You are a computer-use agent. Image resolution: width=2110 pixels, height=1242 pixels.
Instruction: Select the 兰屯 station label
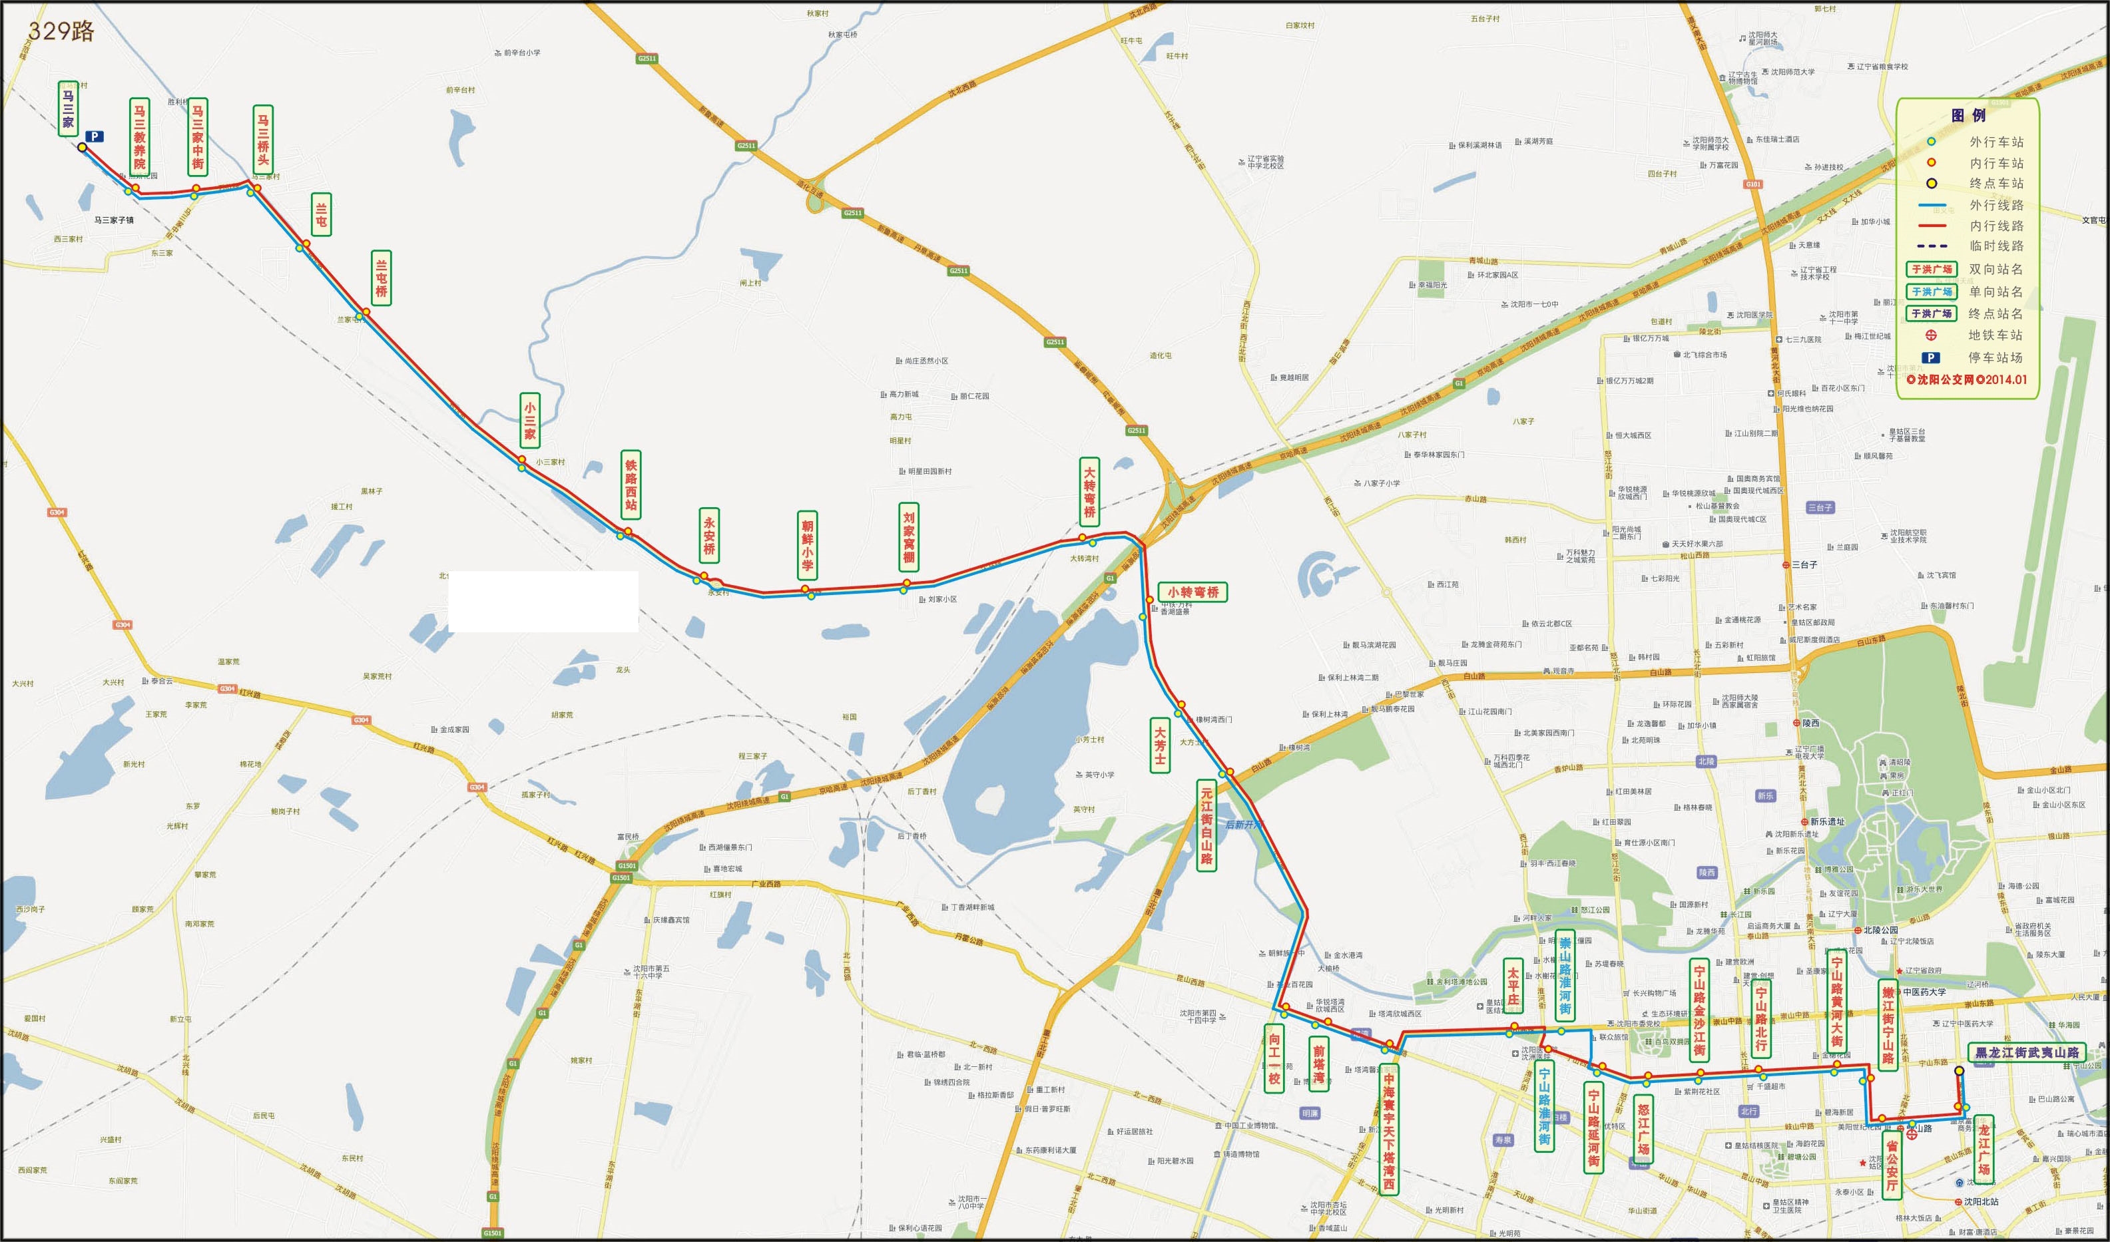(x=321, y=214)
